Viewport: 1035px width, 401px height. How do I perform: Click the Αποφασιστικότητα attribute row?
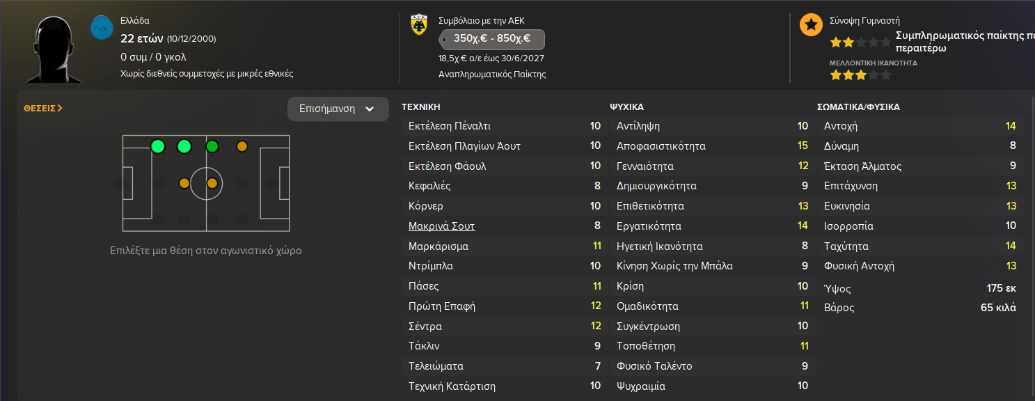tap(709, 146)
